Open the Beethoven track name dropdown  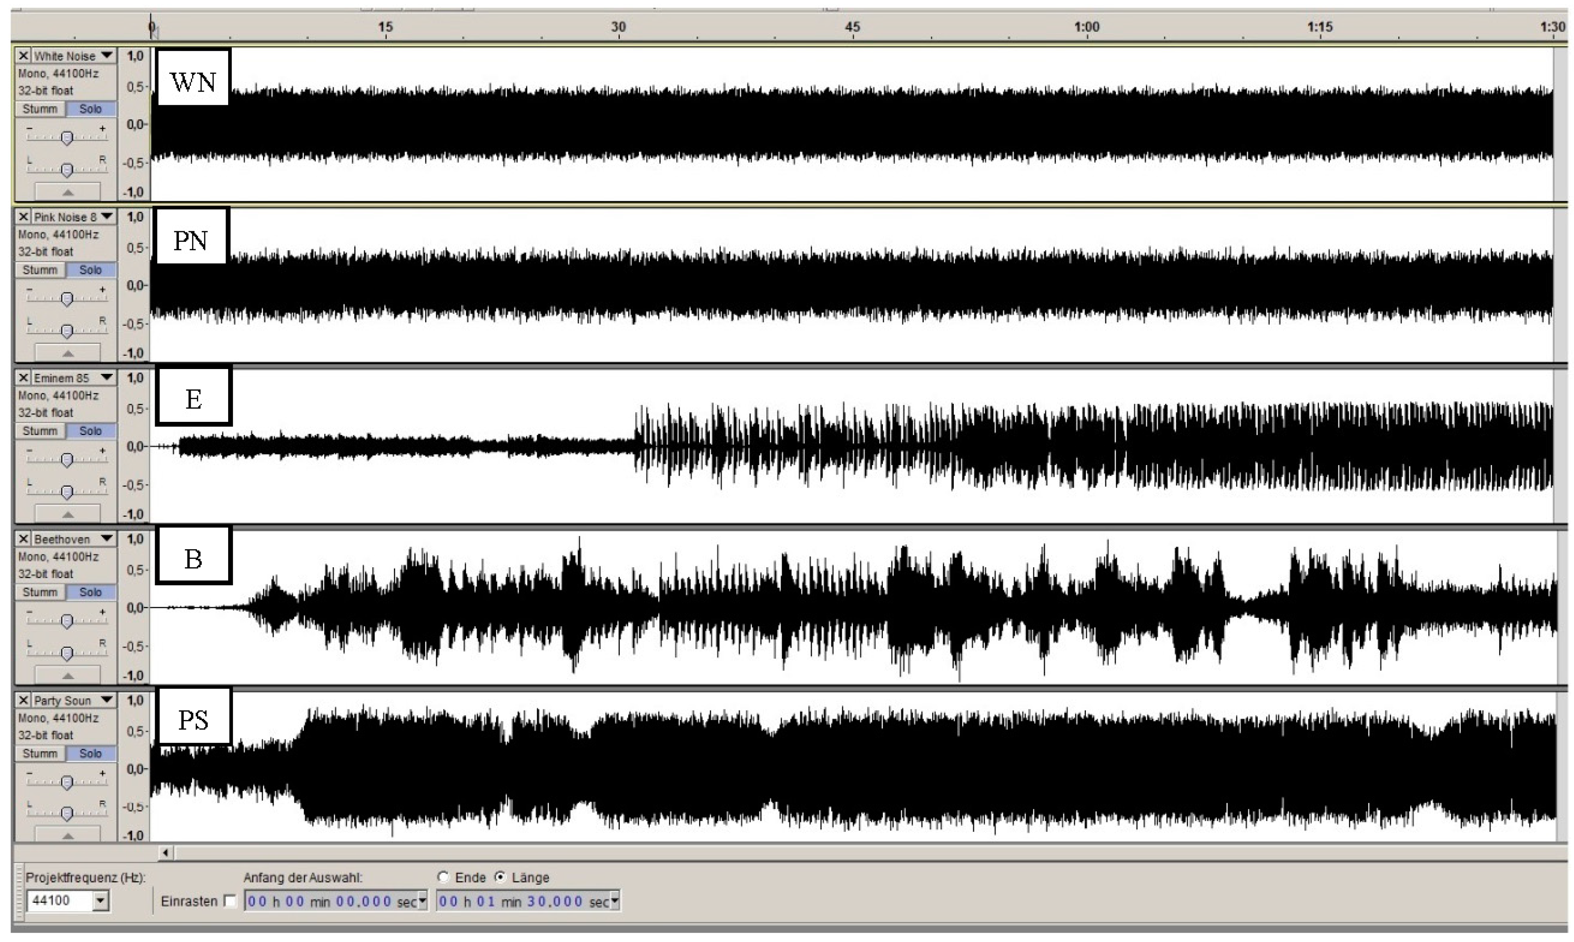pyautogui.click(x=107, y=539)
